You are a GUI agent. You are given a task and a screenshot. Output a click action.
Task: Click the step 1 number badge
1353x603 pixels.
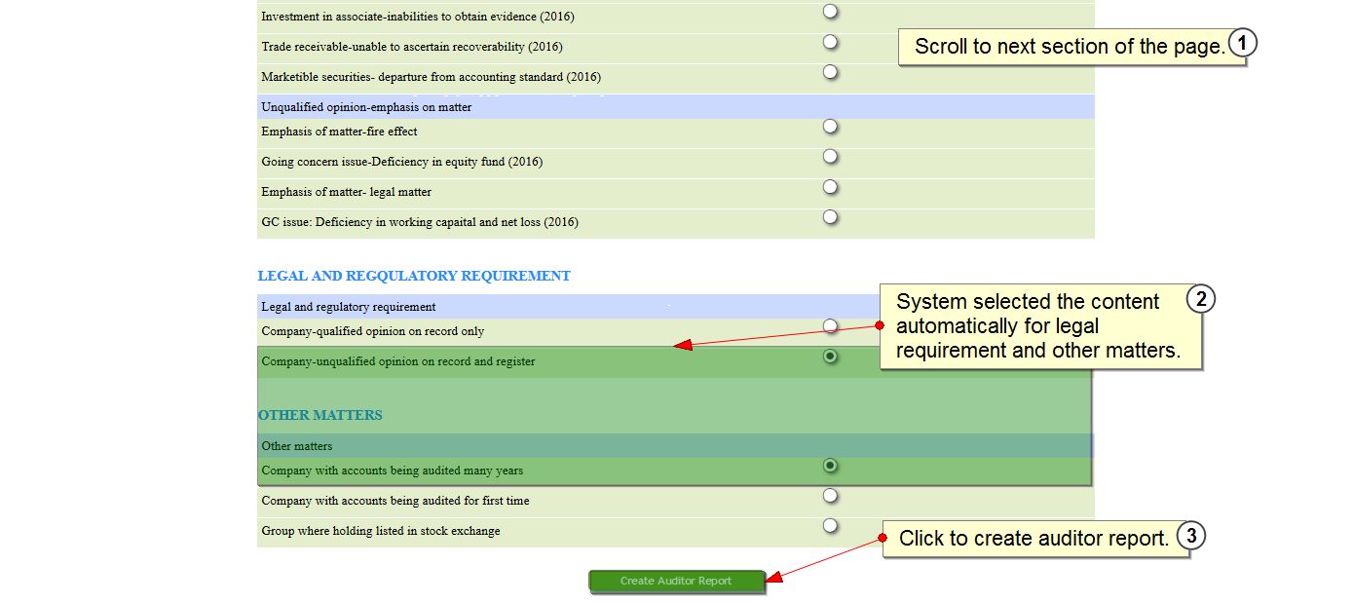point(1242,44)
